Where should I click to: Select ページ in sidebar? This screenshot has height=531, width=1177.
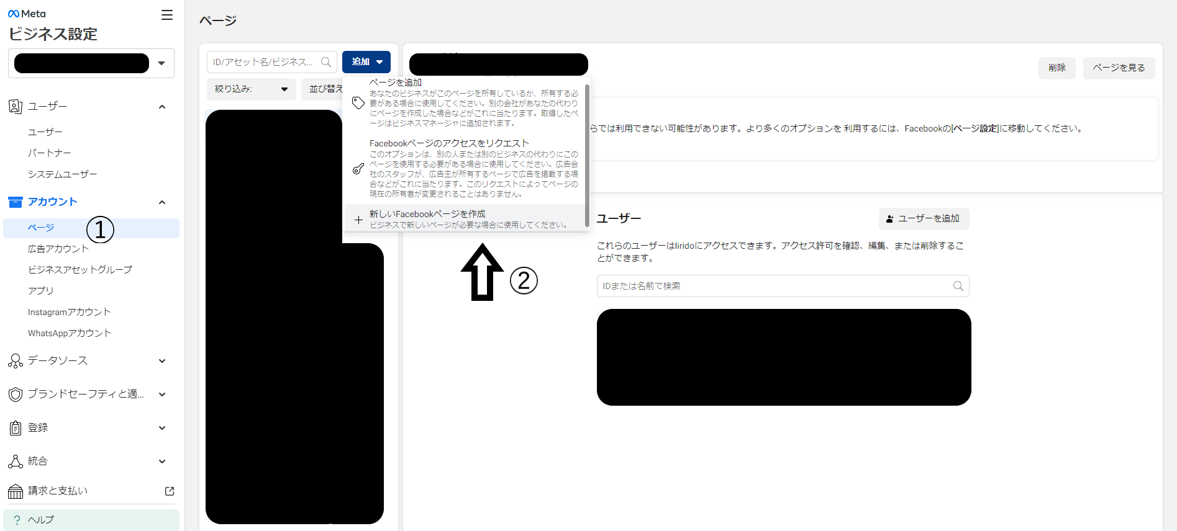pos(91,228)
